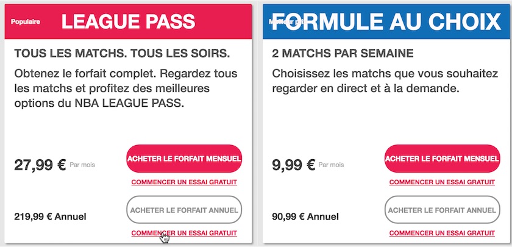
Task: Click "Par mois" next to 27,99 €
Action: click(x=82, y=165)
